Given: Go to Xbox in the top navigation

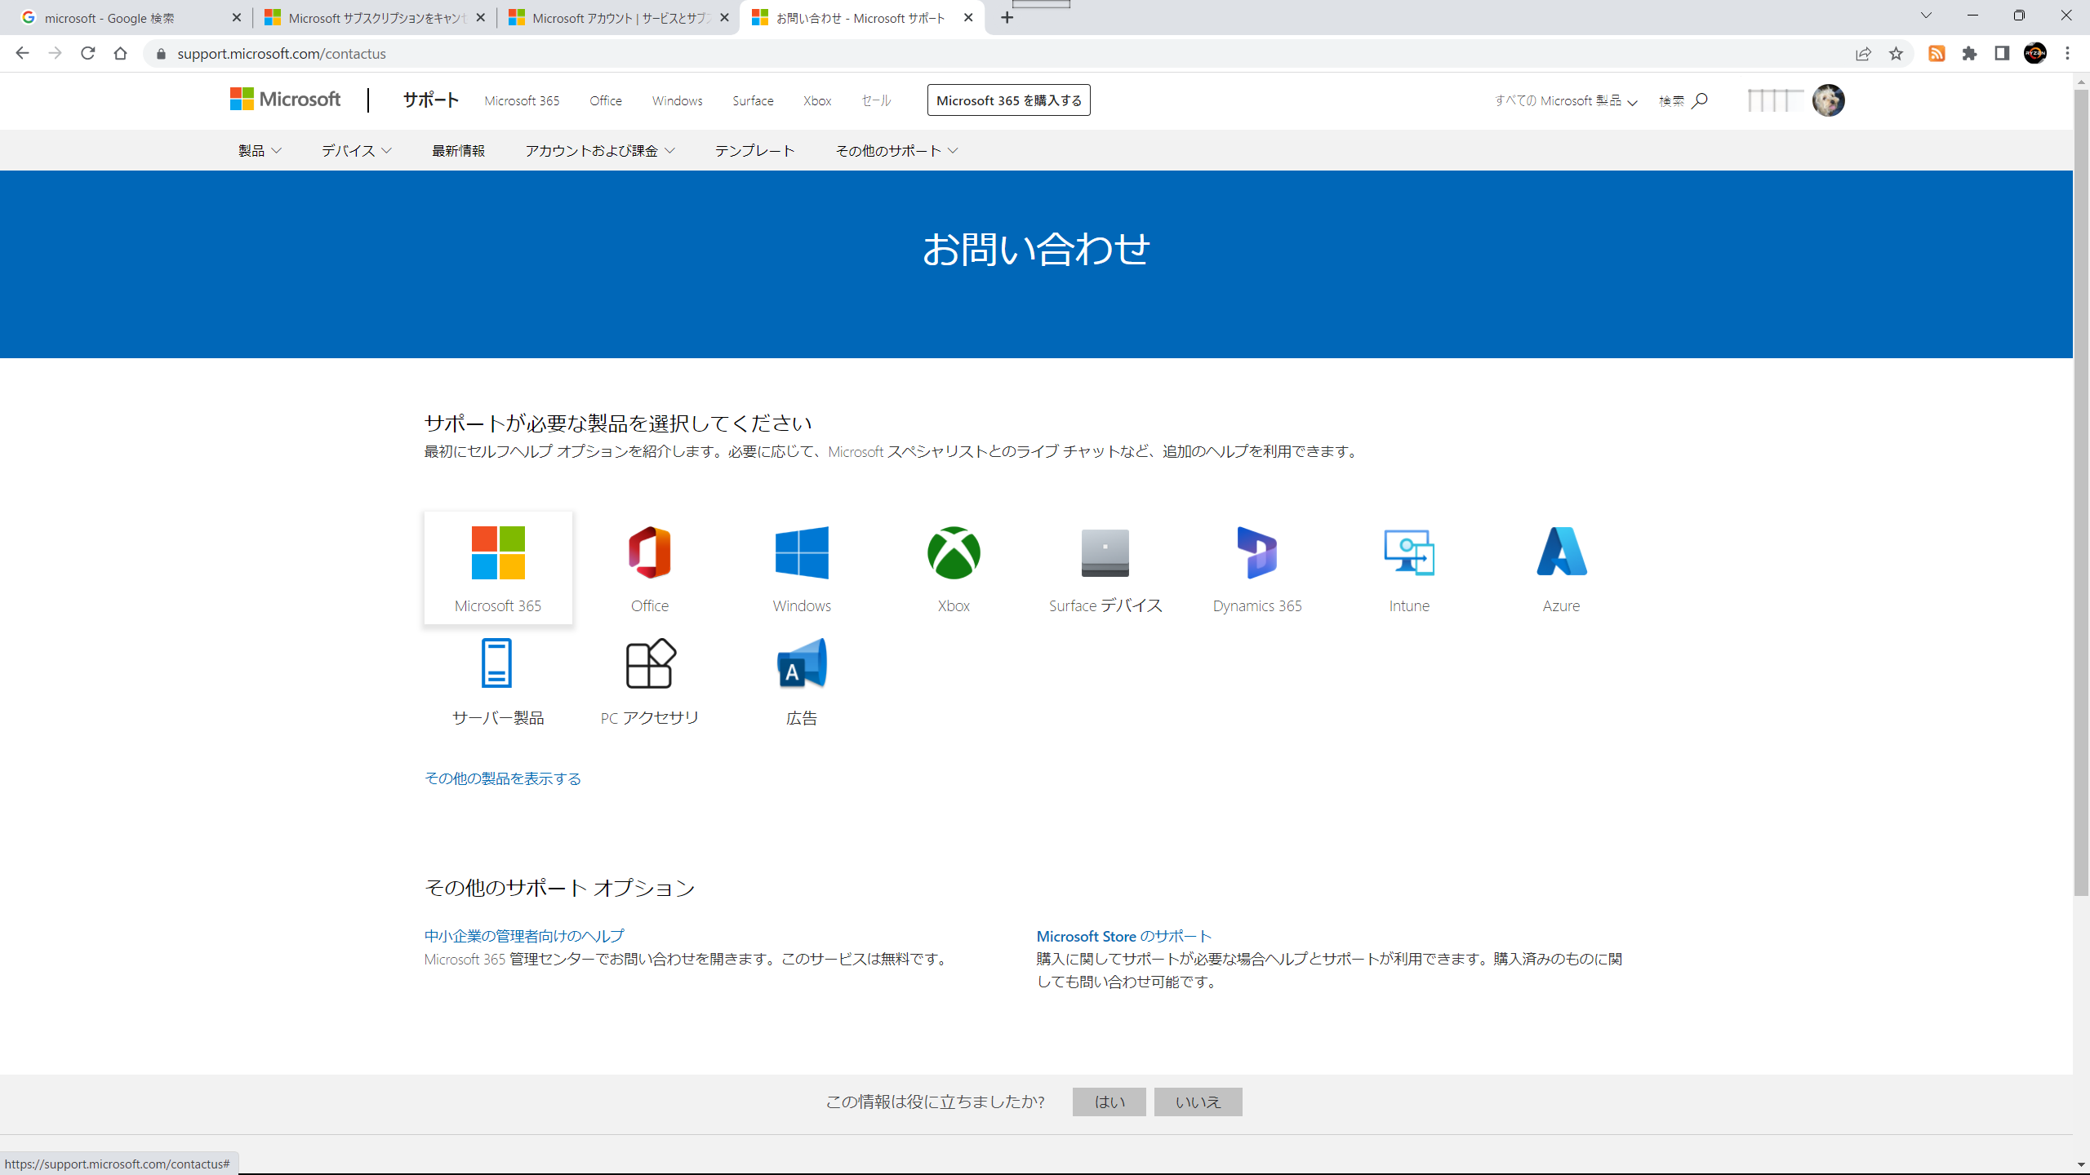Looking at the screenshot, I should pos(817,100).
